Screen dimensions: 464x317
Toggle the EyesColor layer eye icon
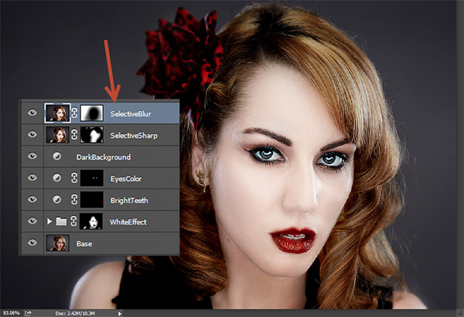coord(32,178)
